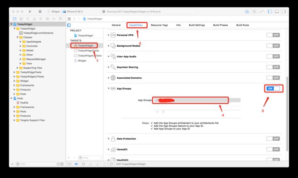Go forward in editor history

[79, 19]
